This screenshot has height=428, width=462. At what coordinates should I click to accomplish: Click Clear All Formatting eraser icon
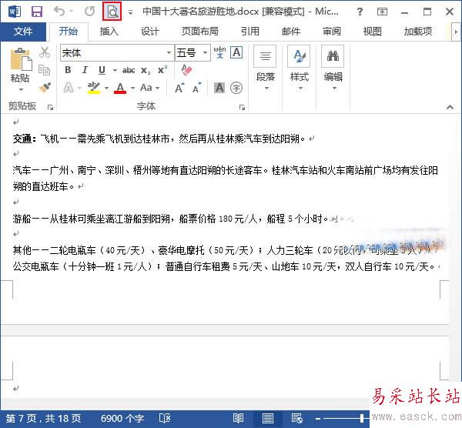(186, 70)
